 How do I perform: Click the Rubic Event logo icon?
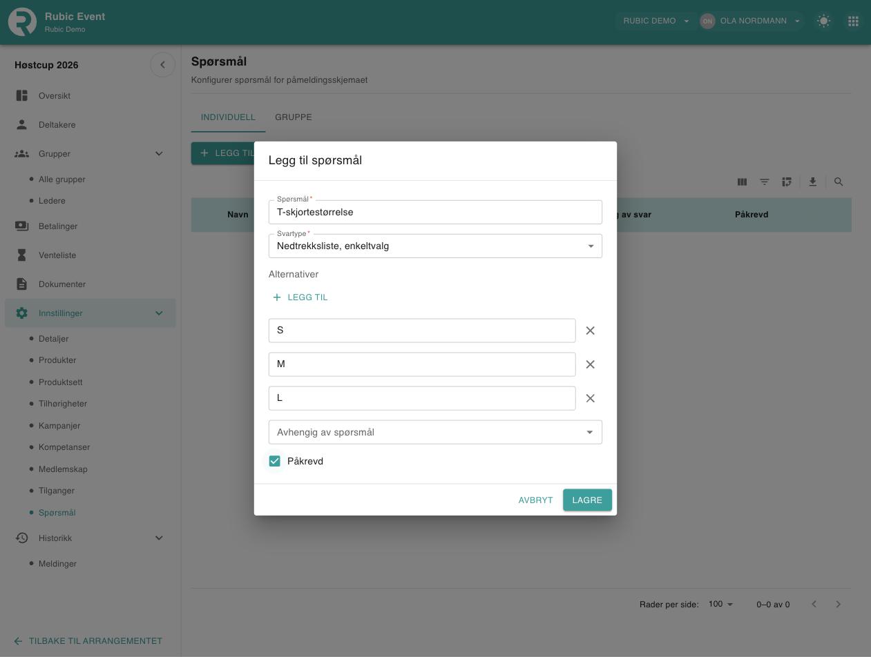click(22, 21)
